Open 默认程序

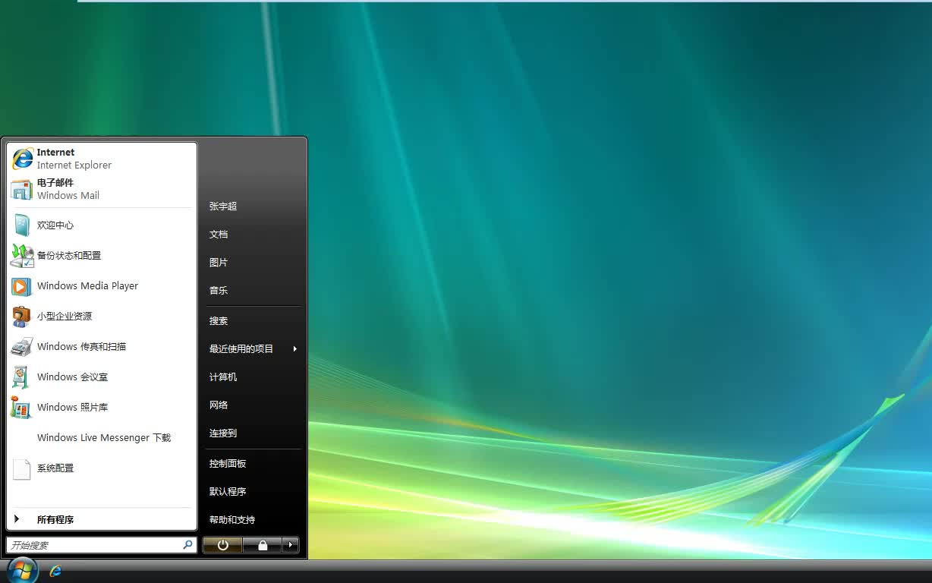pos(228,492)
